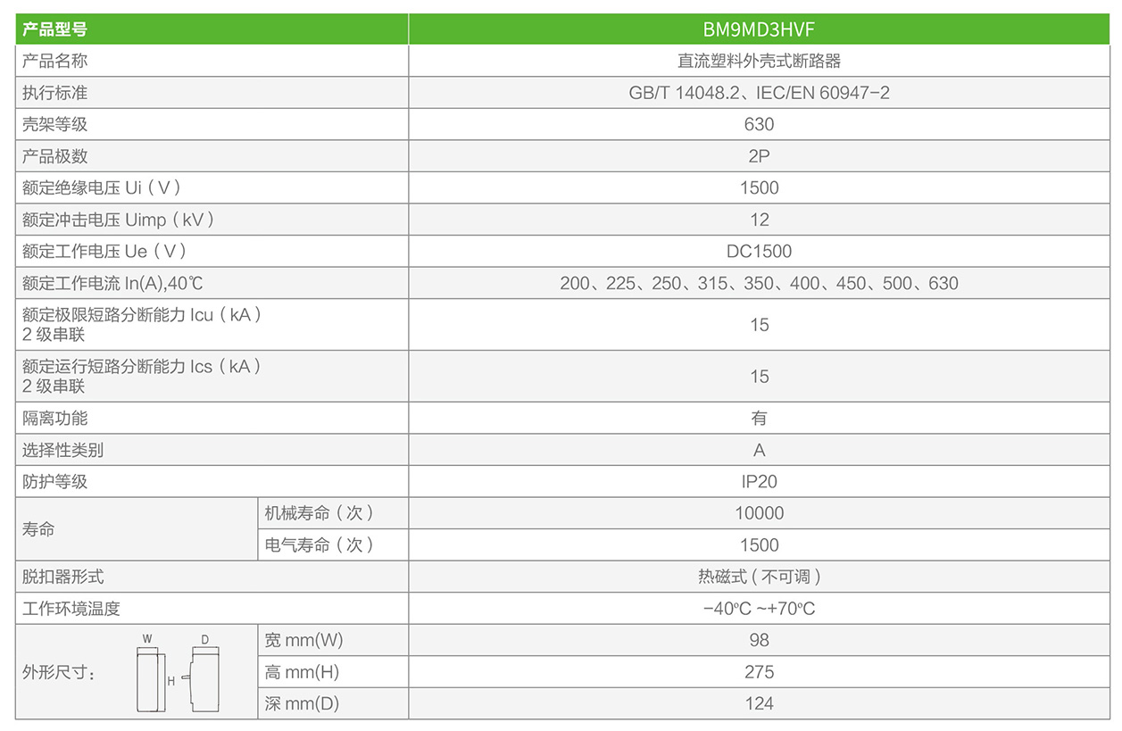Click the DC1500 working voltage cell
The image size is (1122, 731).
click(x=759, y=252)
